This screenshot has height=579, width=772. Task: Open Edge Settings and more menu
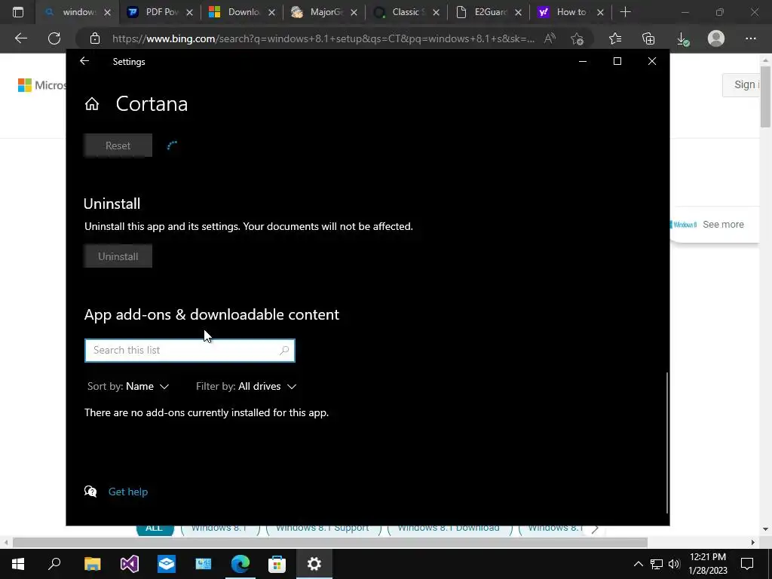[x=750, y=38]
